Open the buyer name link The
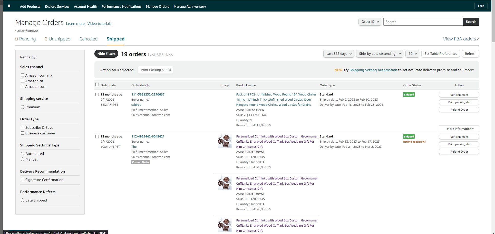 [134, 147]
